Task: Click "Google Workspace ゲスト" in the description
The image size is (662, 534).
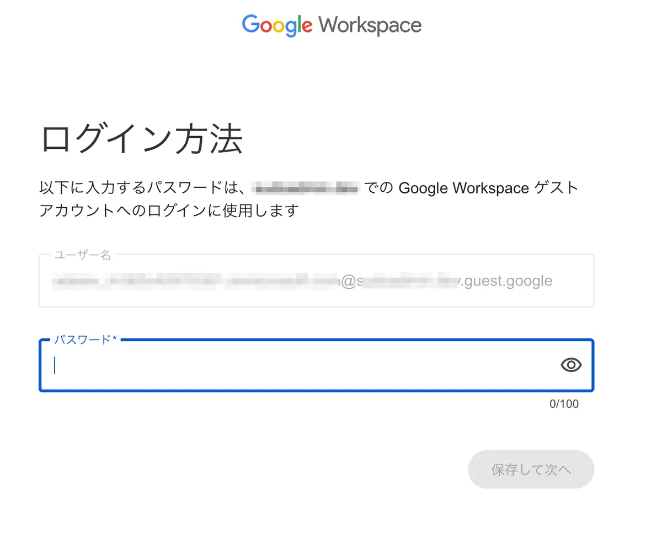Action: [x=488, y=188]
